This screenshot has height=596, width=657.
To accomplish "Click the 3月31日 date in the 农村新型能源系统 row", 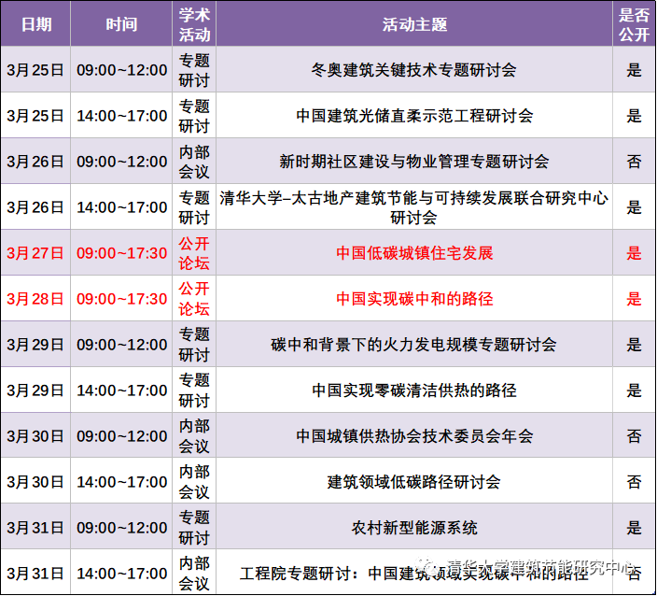I will [x=35, y=527].
